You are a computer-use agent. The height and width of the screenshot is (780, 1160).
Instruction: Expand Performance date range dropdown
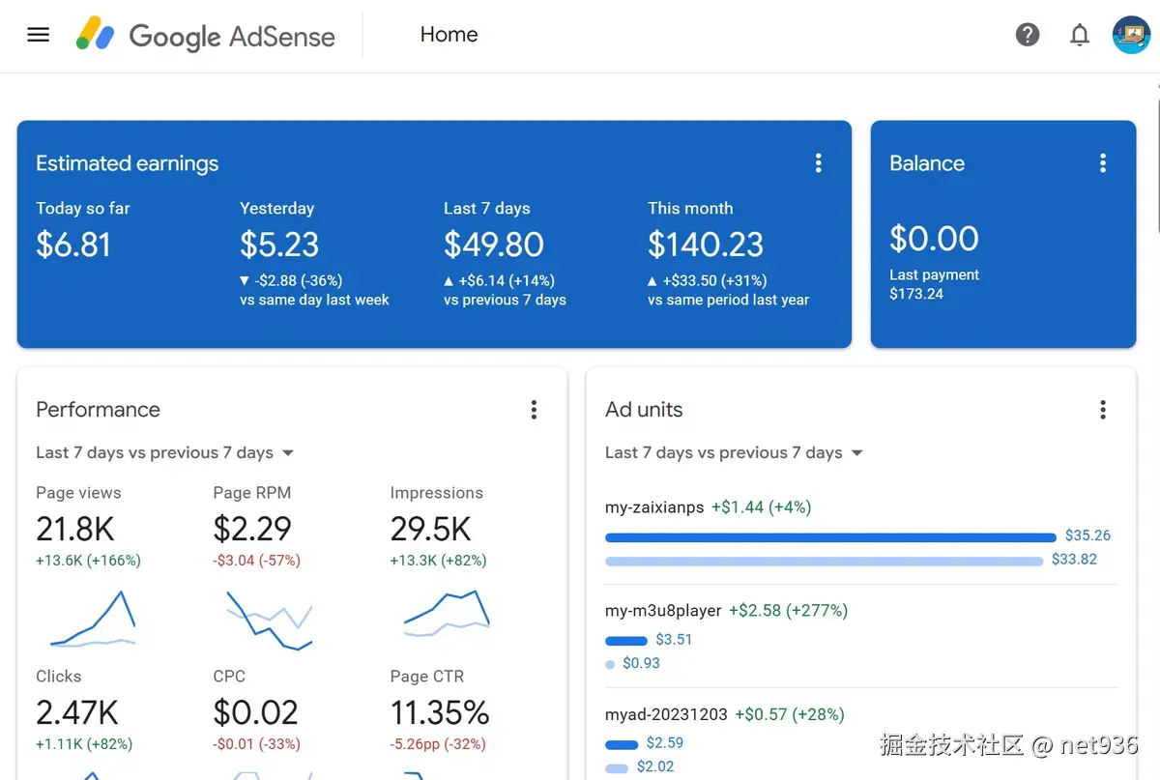pyautogui.click(x=164, y=452)
